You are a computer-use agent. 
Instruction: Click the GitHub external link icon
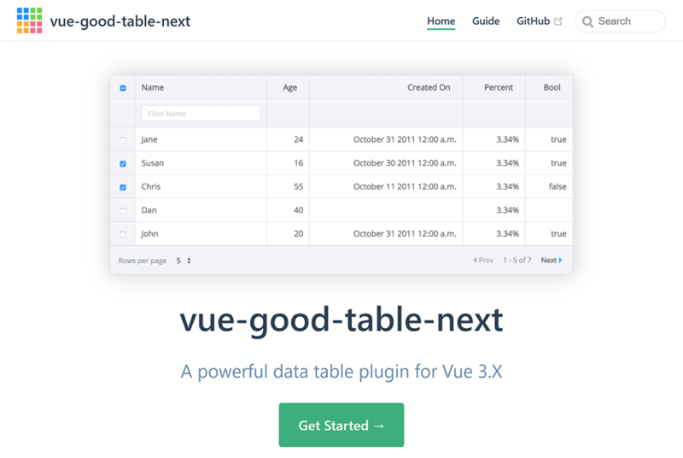(558, 21)
